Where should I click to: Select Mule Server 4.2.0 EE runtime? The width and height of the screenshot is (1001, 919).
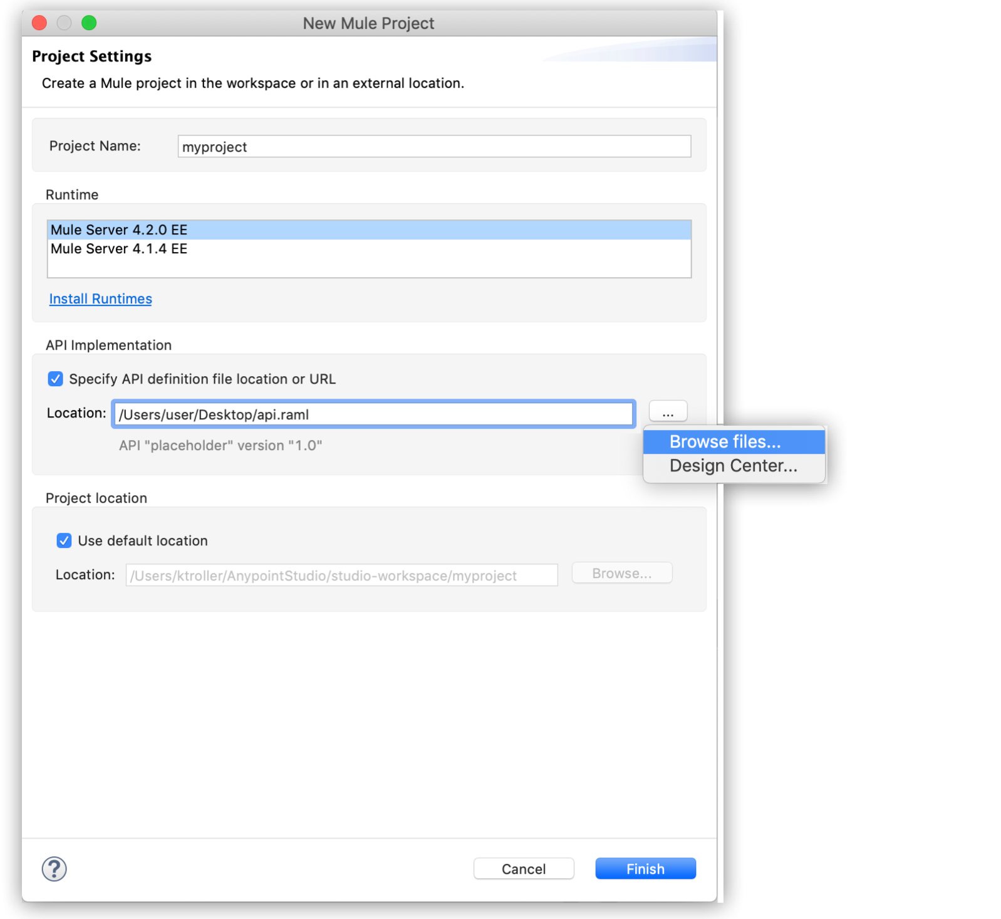coord(119,230)
